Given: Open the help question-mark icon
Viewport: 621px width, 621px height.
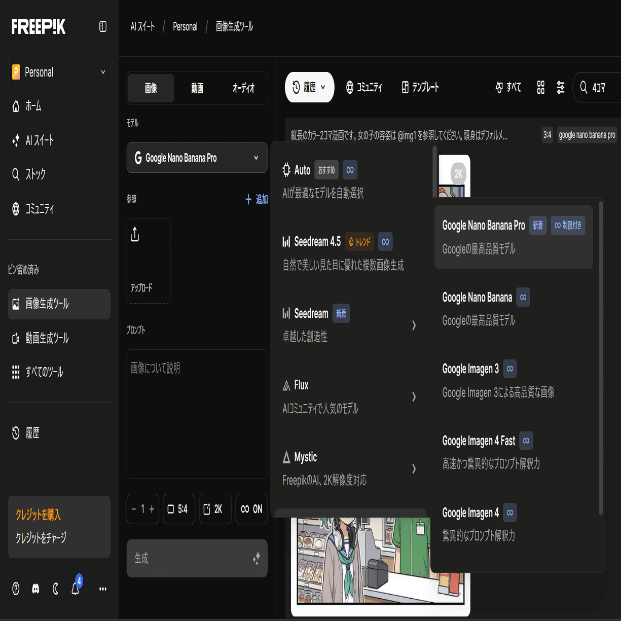Looking at the screenshot, I should [x=16, y=589].
